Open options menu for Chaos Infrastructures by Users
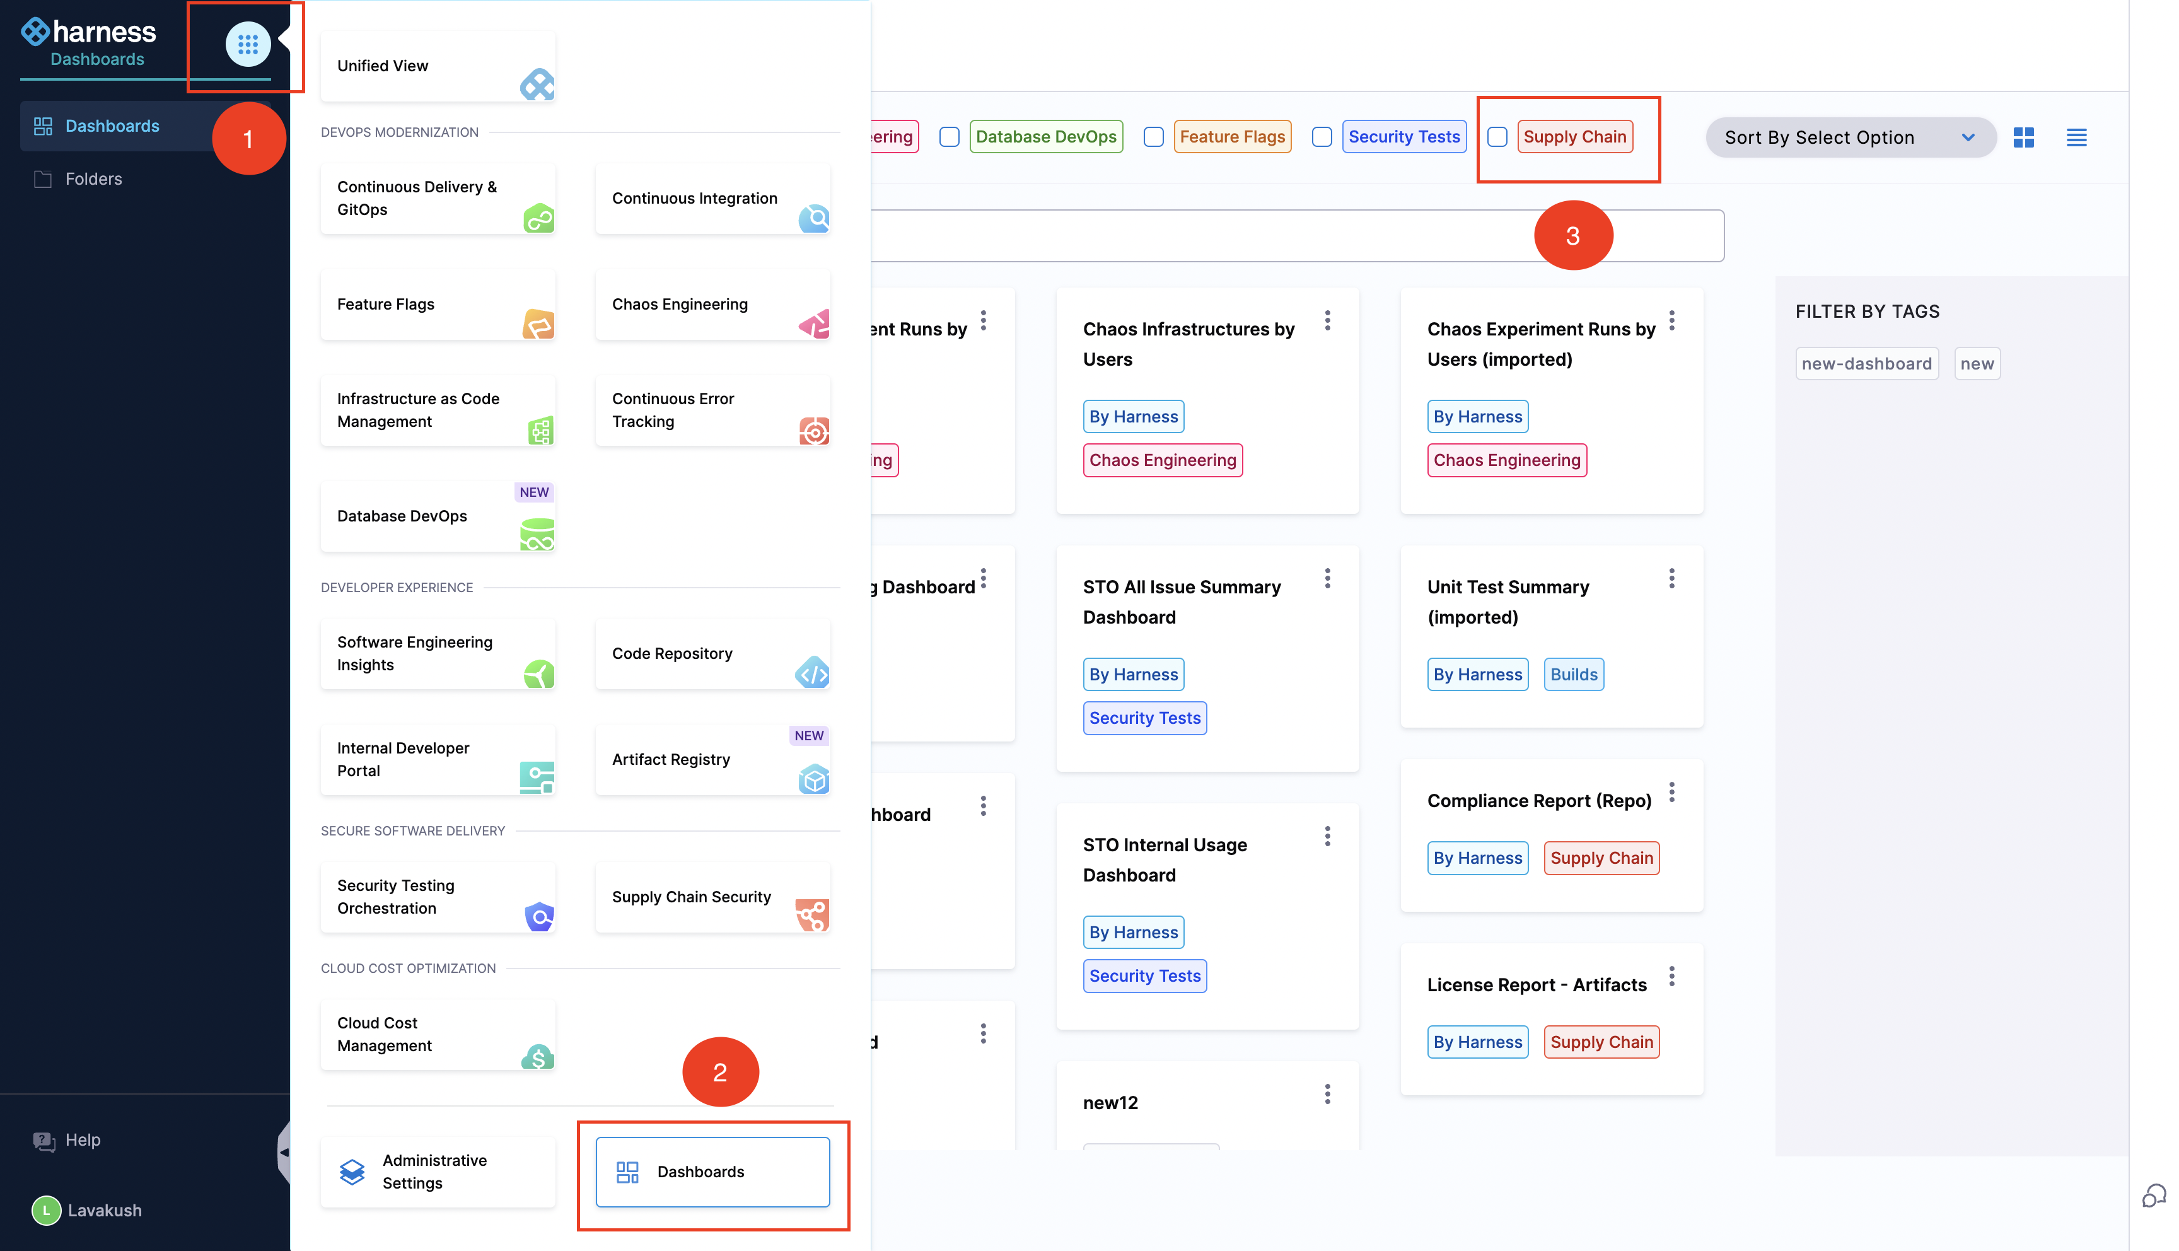Image resolution: width=2179 pixels, height=1251 pixels. point(1327,320)
